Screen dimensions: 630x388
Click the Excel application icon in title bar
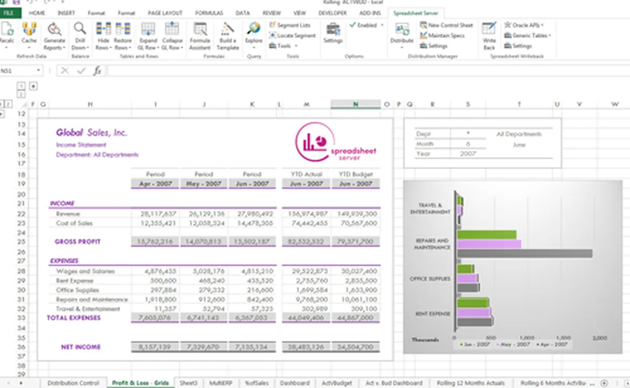[5, 2]
